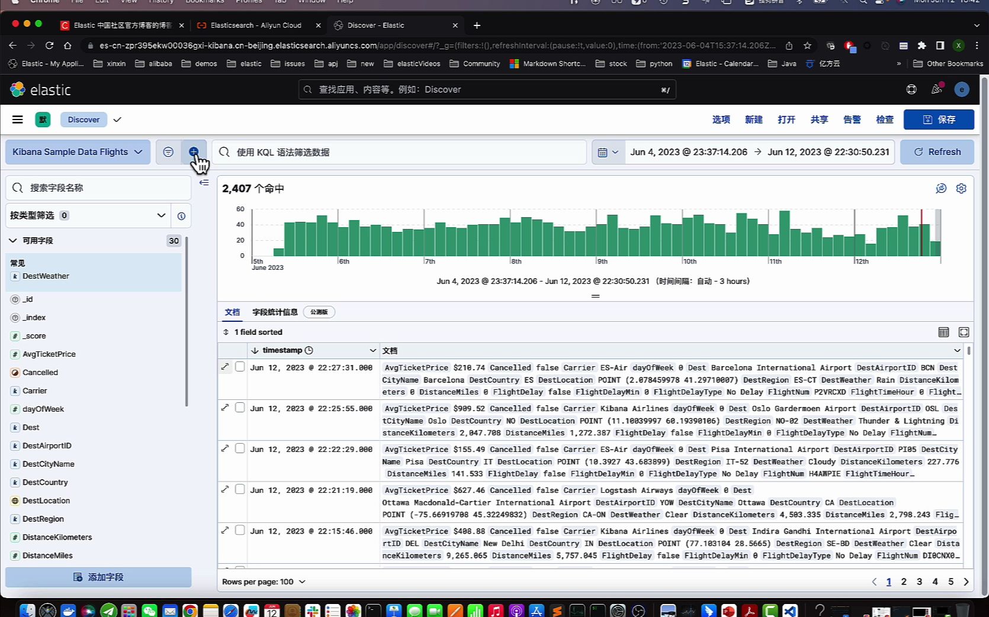Collapse the field sidebar toggle icon
989x617 pixels.
204,183
